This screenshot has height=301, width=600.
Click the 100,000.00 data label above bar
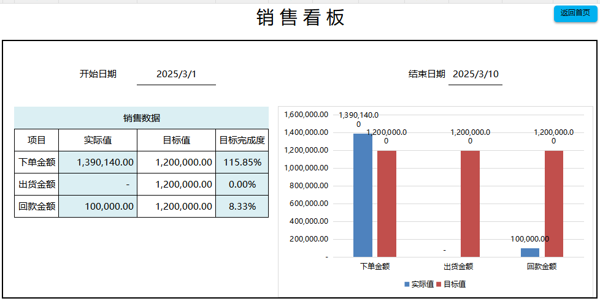[530, 239]
